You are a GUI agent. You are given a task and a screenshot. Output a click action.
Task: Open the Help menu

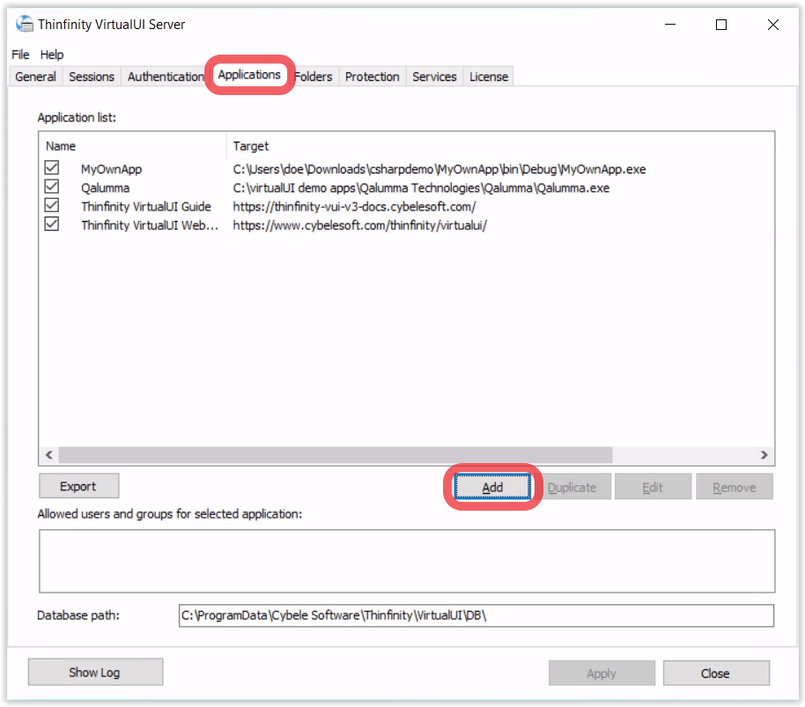click(52, 55)
